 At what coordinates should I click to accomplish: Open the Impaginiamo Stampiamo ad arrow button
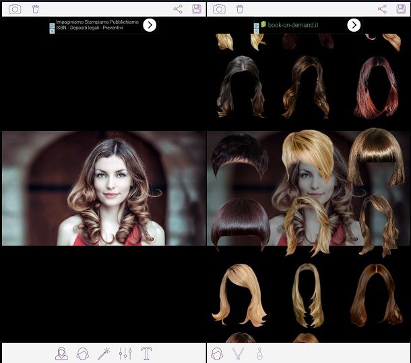pos(150,25)
